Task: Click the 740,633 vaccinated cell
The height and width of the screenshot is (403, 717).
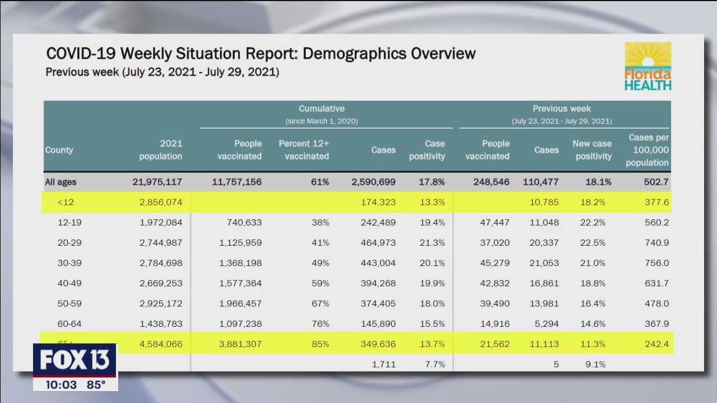Action: (x=244, y=222)
